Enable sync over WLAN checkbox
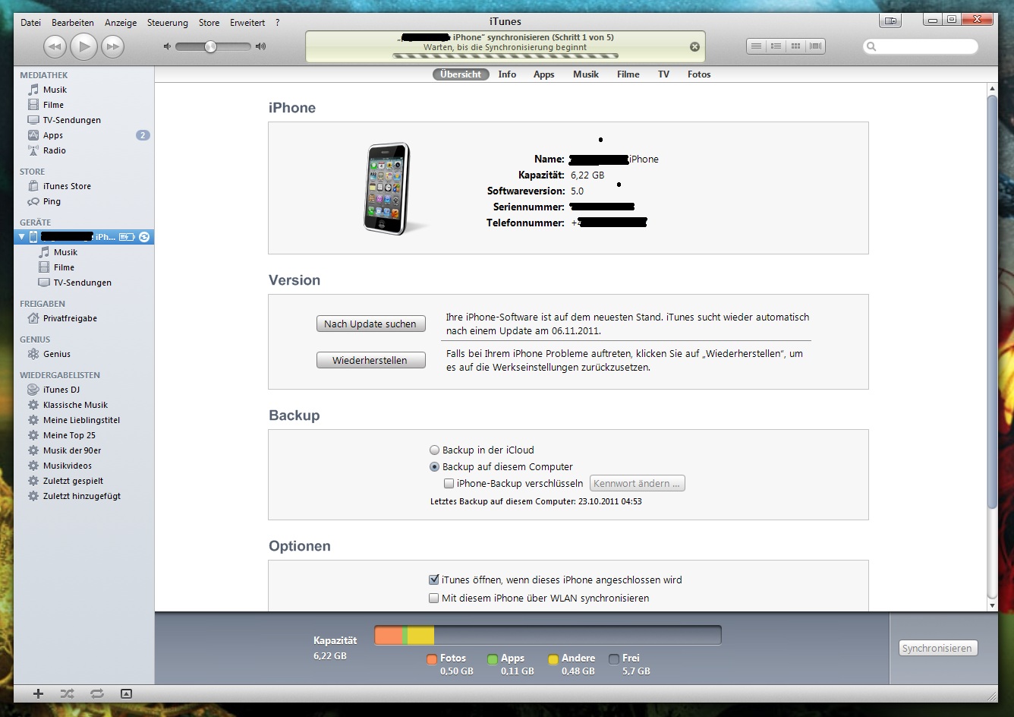This screenshot has height=717, width=1014. (x=434, y=598)
